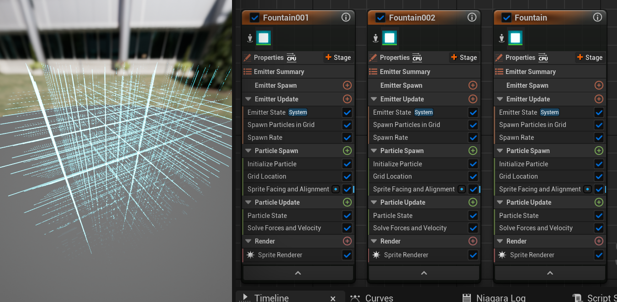Click local space icon beside Fountain001 thumbnail
Viewport: 617px width, 302px height.
click(x=250, y=38)
